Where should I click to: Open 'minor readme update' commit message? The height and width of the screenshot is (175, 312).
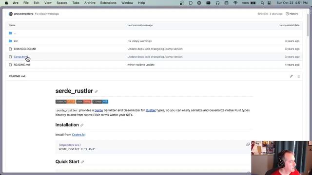pos(141,65)
